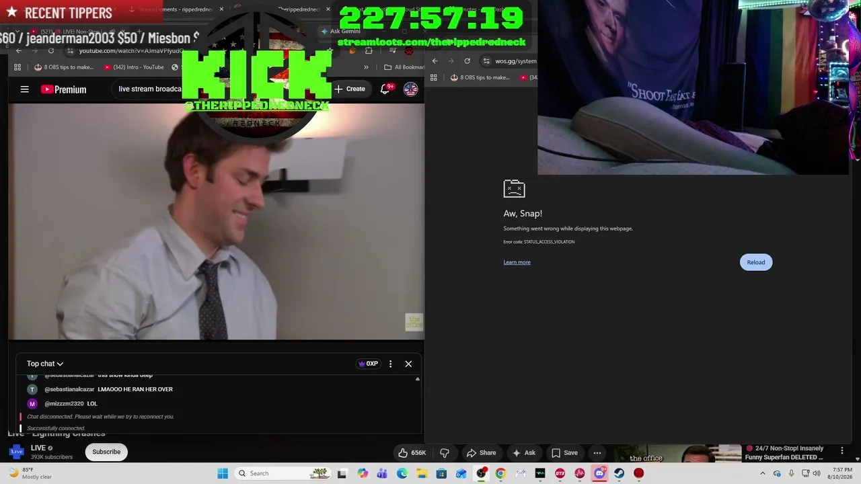Viewport: 861px width, 484px height.
Task: Open Discord from the taskbar
Action: pos(599,473)
